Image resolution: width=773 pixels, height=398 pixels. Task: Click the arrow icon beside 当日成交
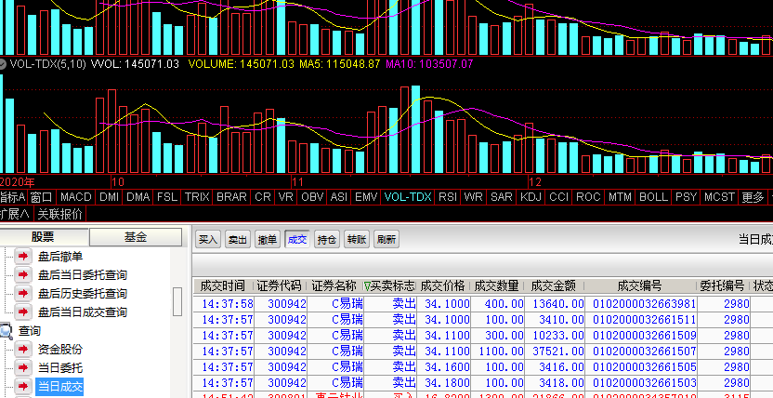22,386
